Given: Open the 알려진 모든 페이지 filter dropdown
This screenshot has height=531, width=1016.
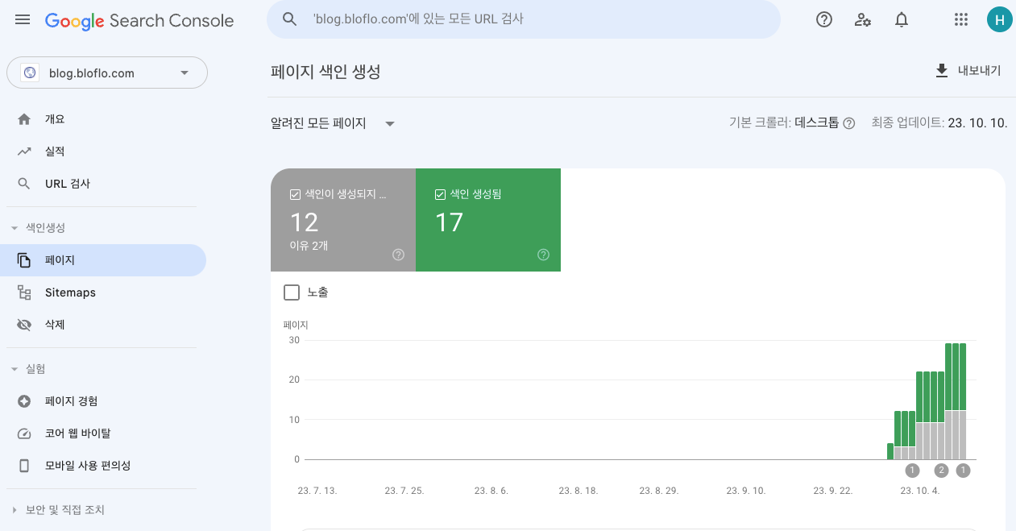Looking at the screenshot, I should click(390, 123).
